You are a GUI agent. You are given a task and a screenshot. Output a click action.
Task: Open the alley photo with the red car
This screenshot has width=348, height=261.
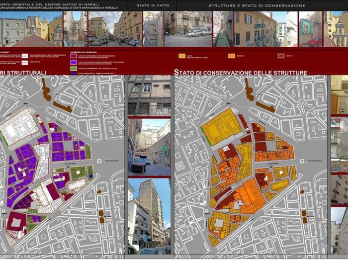[x=149, y=147]
